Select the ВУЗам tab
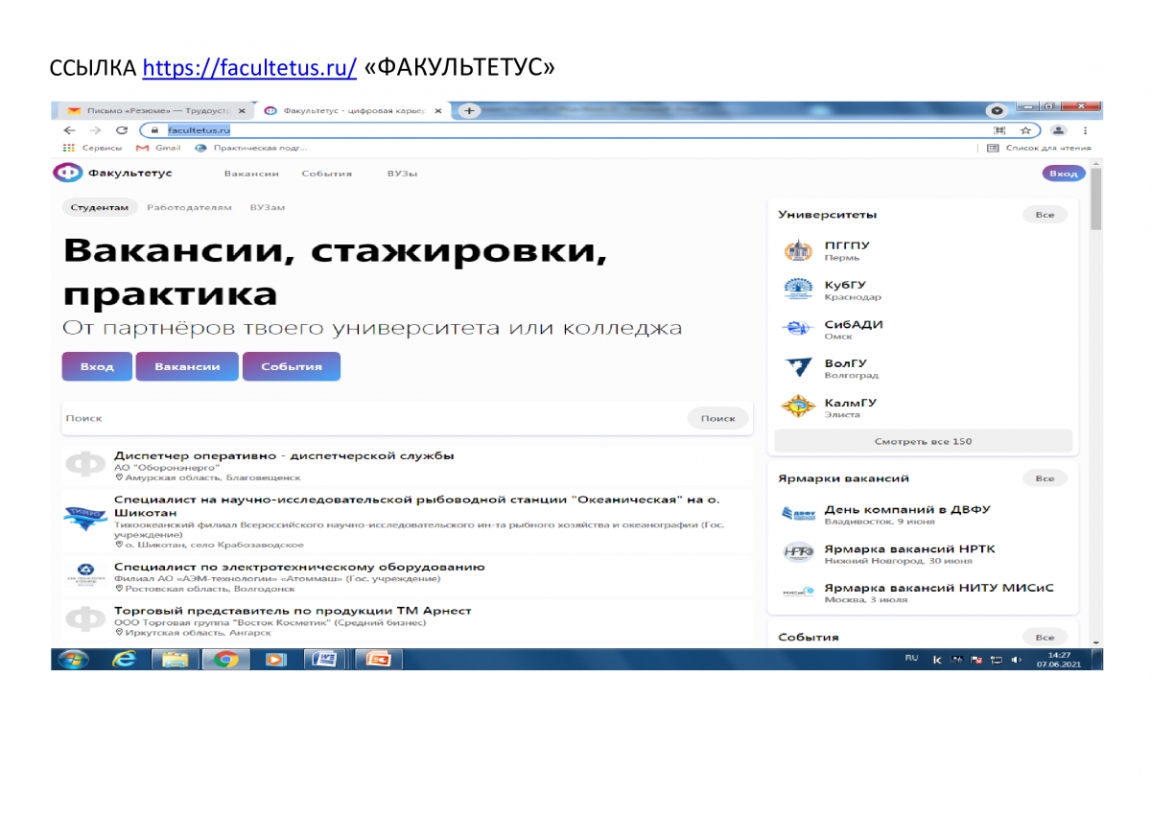The image size is (1151, 814). [267, 207]
